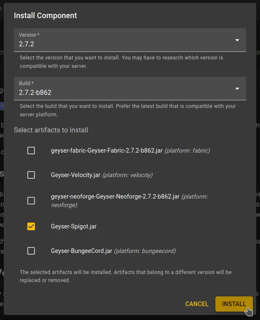Click the geyser-fabric-Geyser-Fabric-2.7.2-b862.jar label
The height and width of the screenshot is (320, 260).
tap(107, 151)
